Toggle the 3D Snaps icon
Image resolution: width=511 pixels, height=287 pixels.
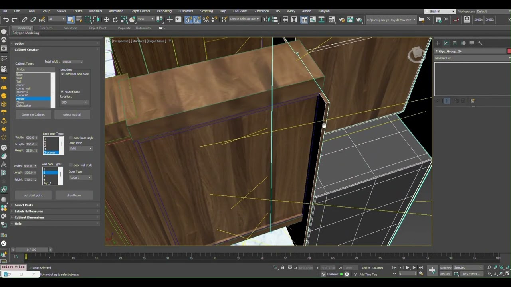(x=188, y=20)
